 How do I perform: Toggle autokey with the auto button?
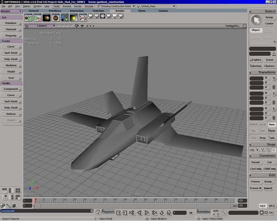coord(216,211)
